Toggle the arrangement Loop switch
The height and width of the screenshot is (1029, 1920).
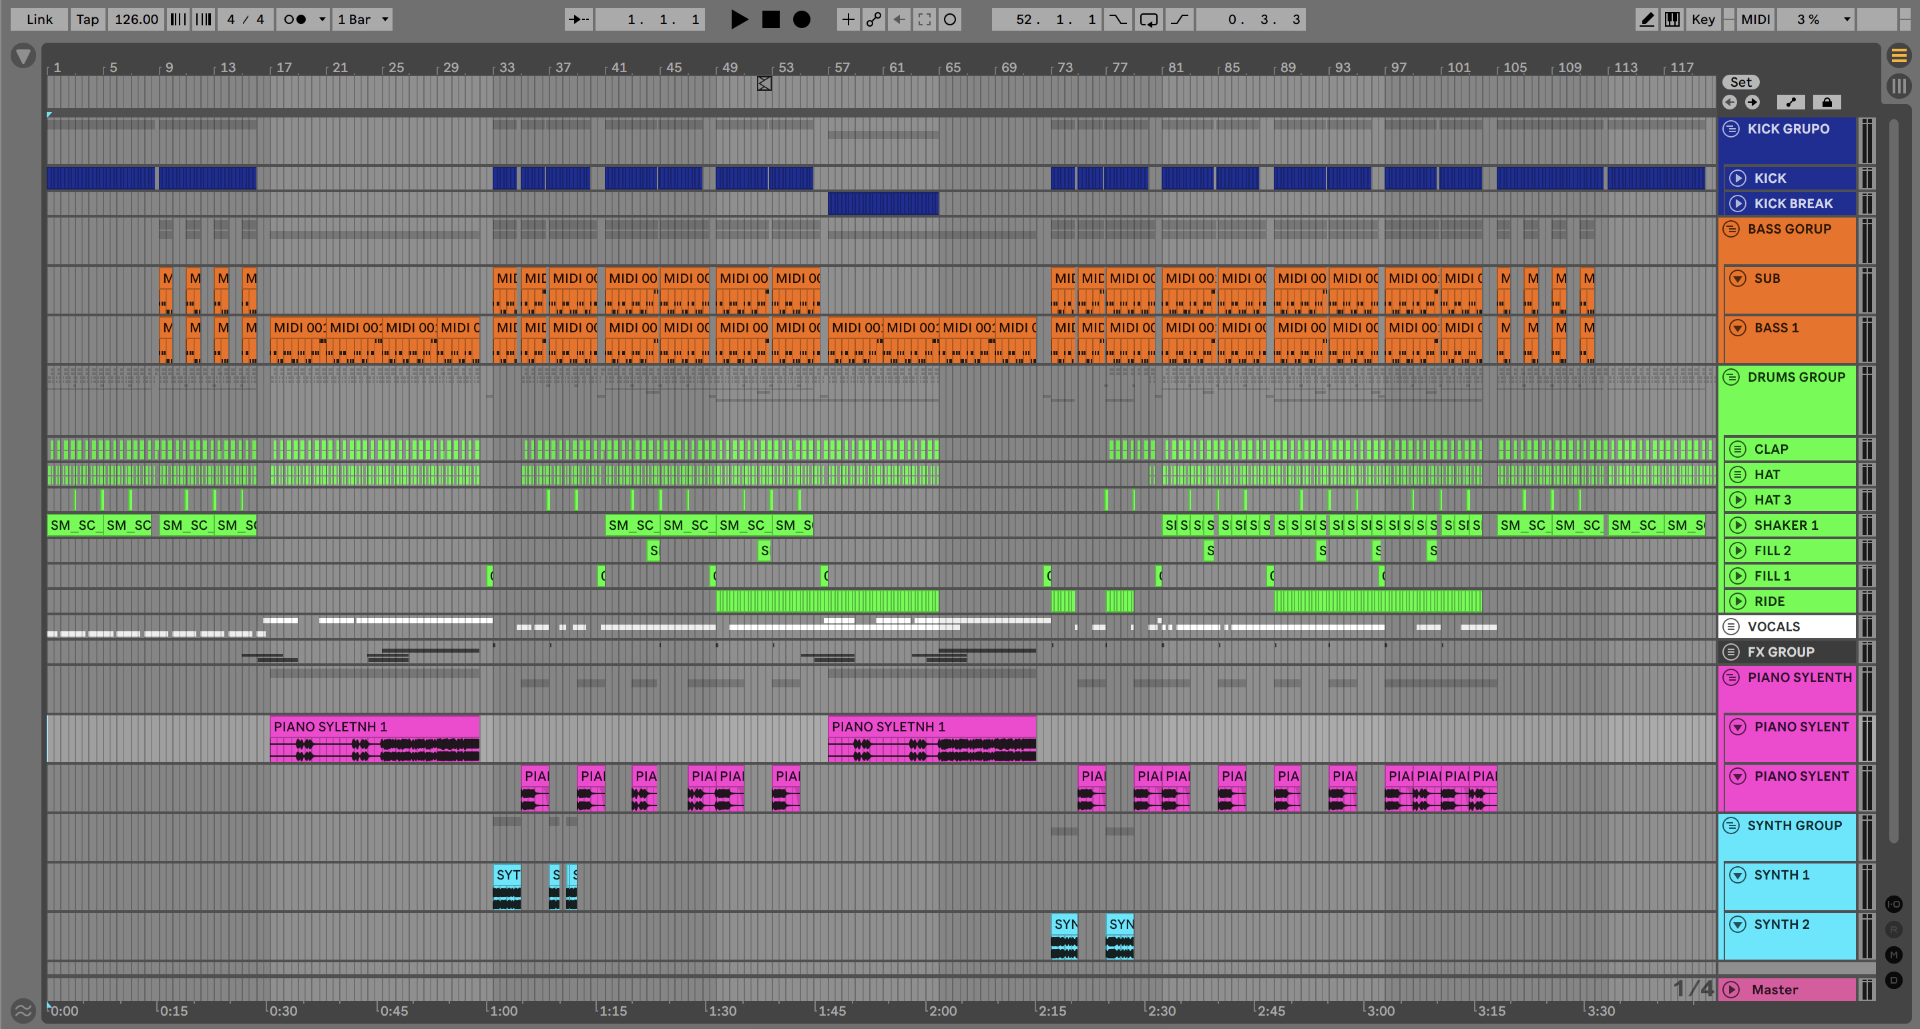1148,19
